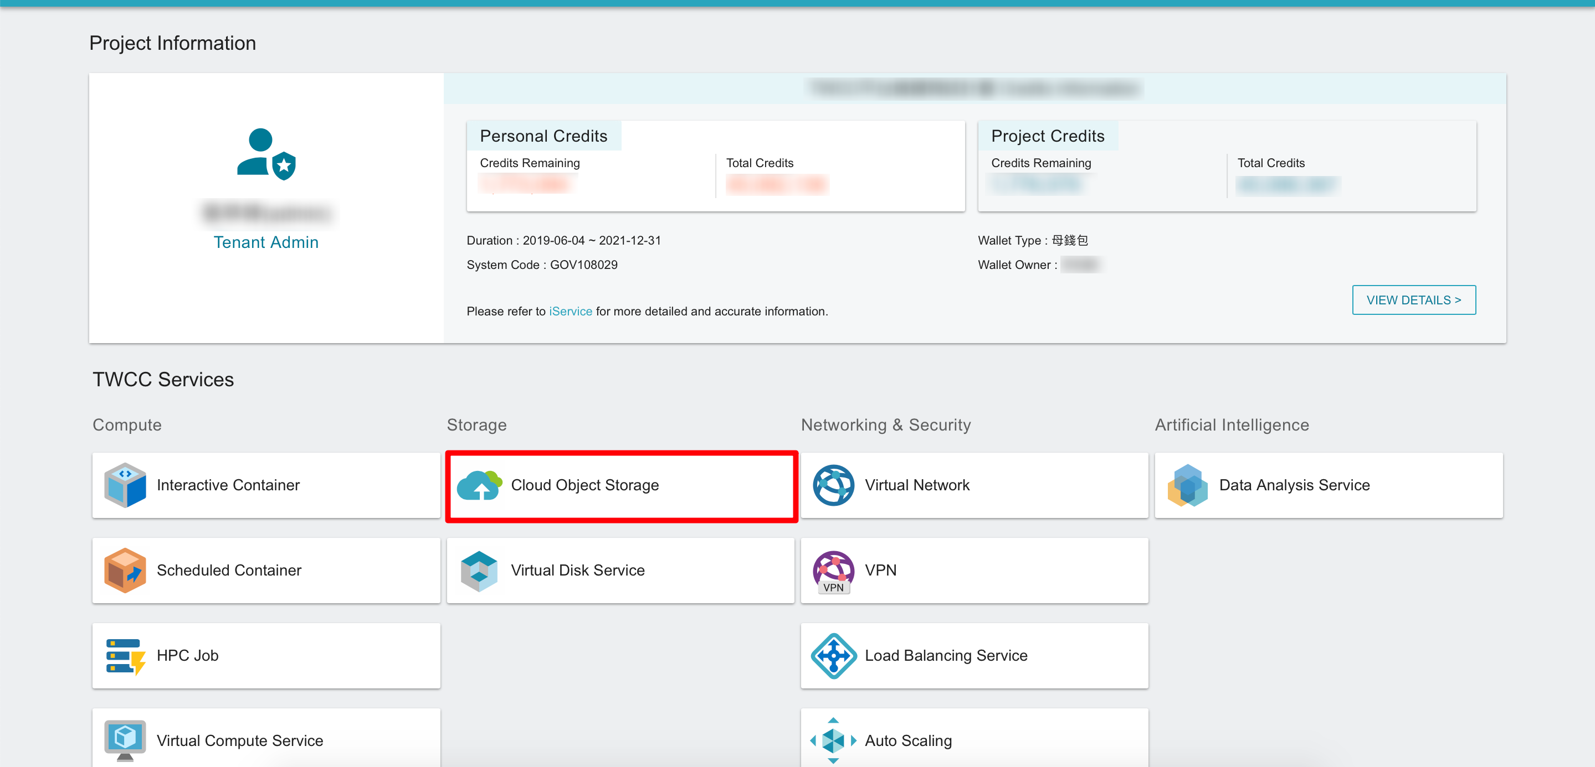Click the VPN globe icon
This screenshot has height=767, width=1595.
coord(833,572)
